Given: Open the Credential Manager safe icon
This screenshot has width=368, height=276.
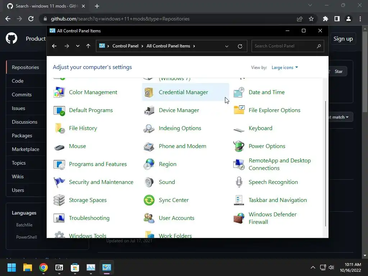Looking at the screenshot, I should click(x=149, y=92).
